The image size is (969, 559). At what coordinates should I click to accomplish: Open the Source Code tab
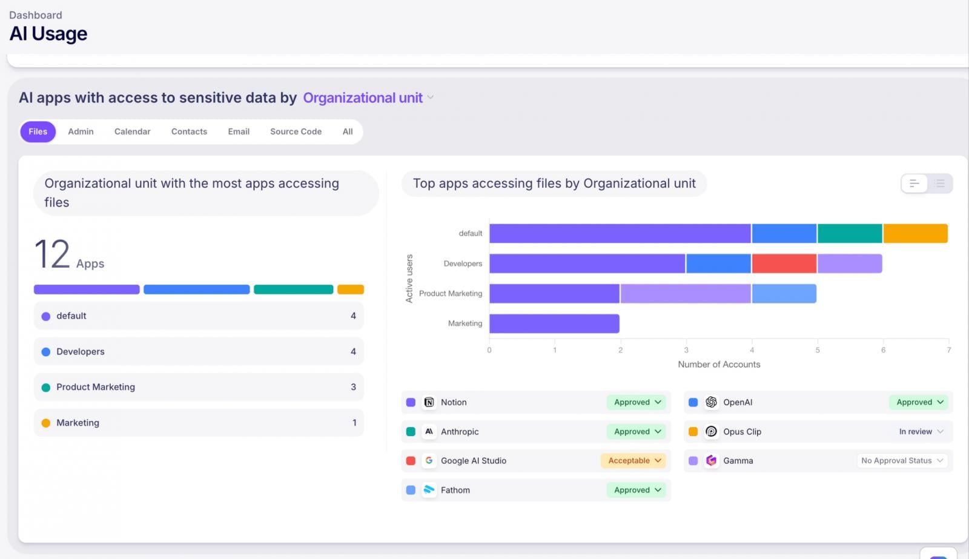pos(296,131)
